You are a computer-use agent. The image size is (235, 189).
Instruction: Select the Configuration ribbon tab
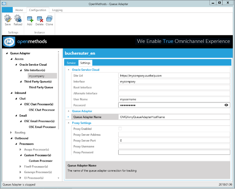click(x=38, y=10)
